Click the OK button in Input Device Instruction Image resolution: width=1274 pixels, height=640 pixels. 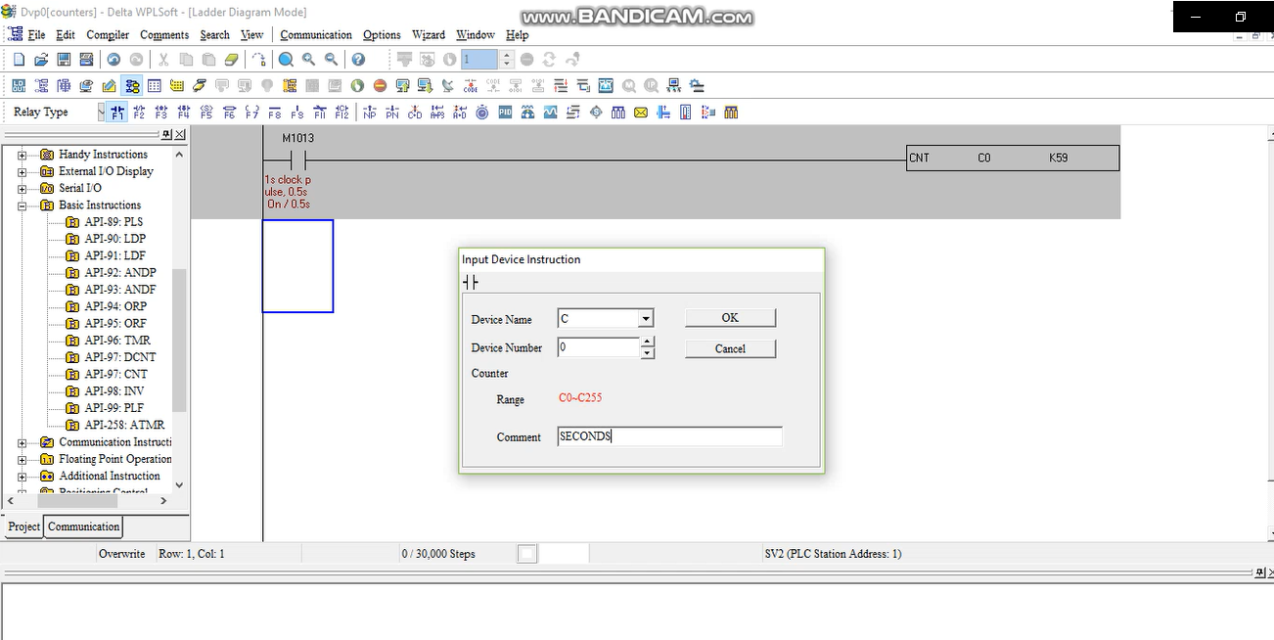point(730,317)
